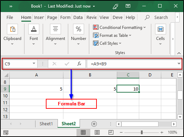
Task: Open the File tab
Action: coord(10,18)
